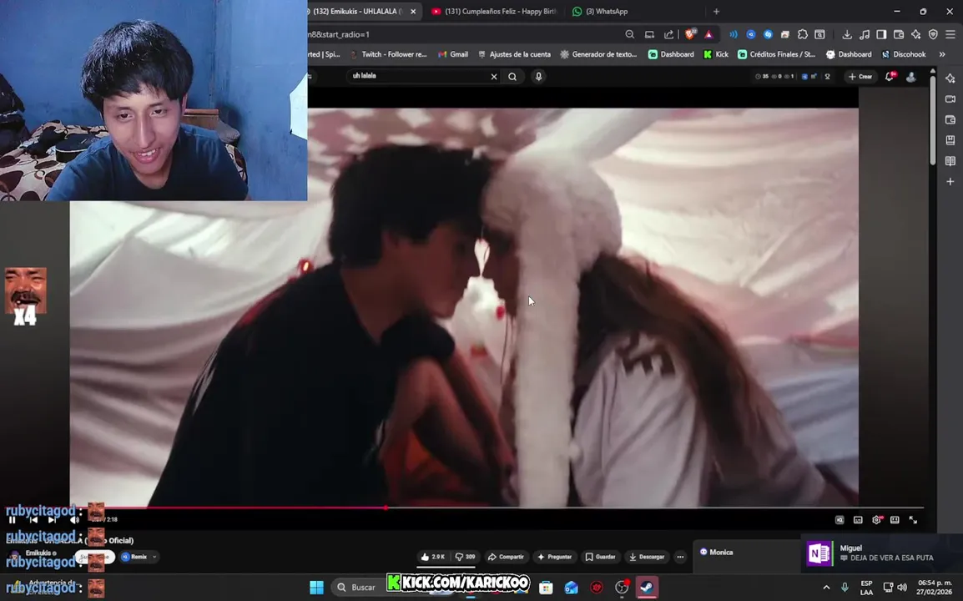This screenshot has height=601, width=963.
Task: Open reading list book icon in sidebar
Action: [x=950, y=161]
